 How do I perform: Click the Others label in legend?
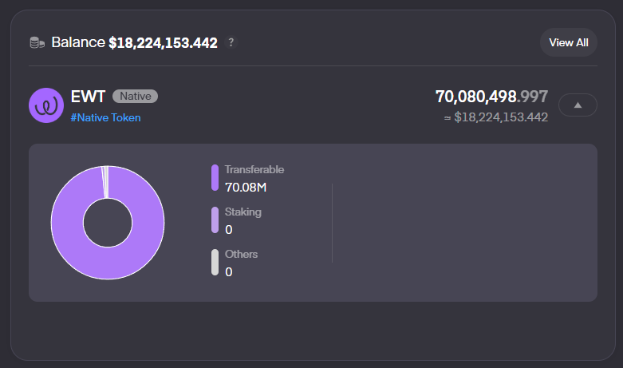point(241,254)
